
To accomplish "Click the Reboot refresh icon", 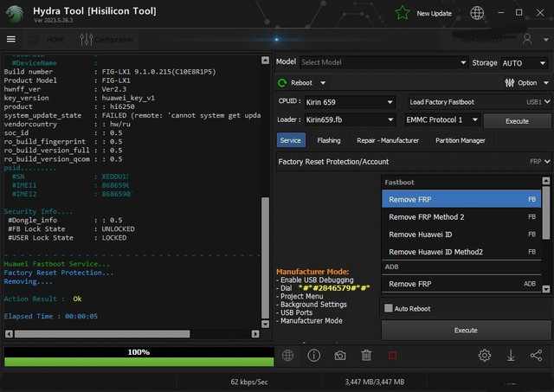I will click(282, 82).
